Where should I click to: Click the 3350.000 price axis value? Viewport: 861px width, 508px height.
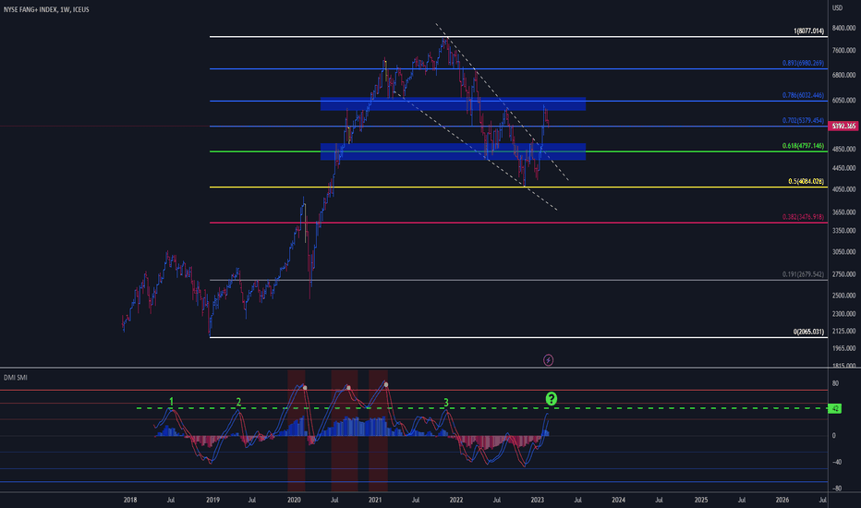click(x=844, y=231)
